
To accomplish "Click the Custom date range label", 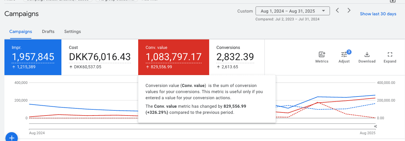I will pos(245,11).
